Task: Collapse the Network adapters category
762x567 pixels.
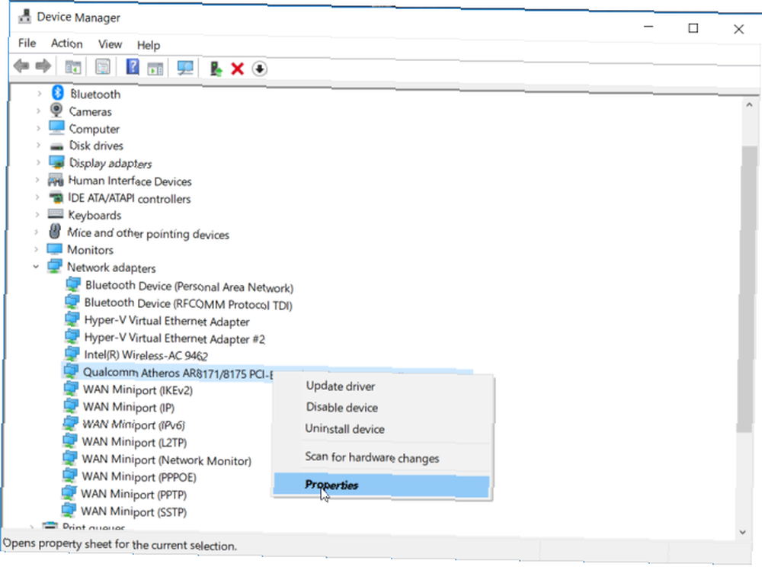Action: [36, 266]
